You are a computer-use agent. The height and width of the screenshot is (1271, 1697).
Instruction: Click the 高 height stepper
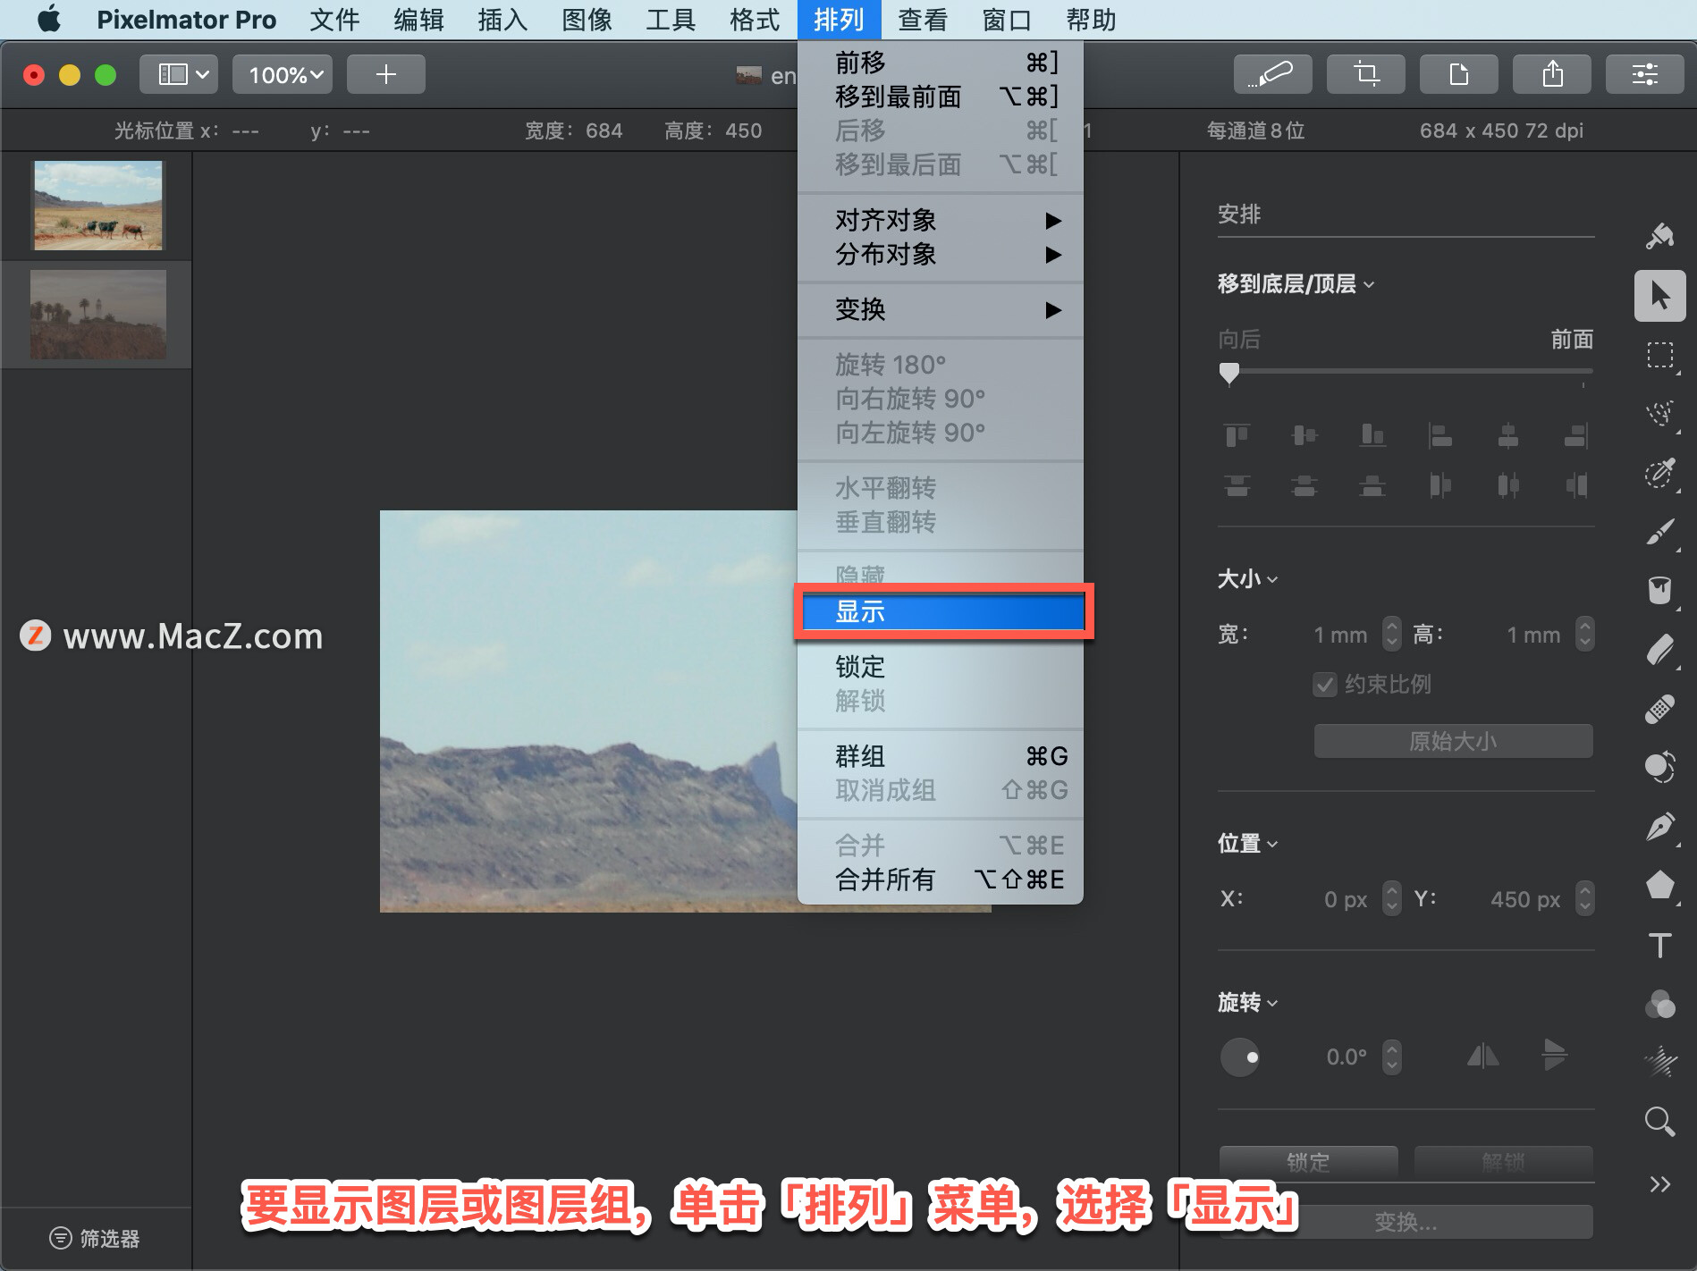coord(1584,635)
